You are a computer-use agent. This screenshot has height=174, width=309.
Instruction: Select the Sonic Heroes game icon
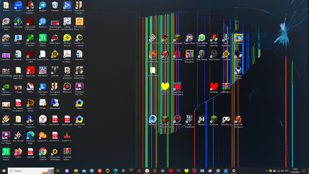(165, 39)
